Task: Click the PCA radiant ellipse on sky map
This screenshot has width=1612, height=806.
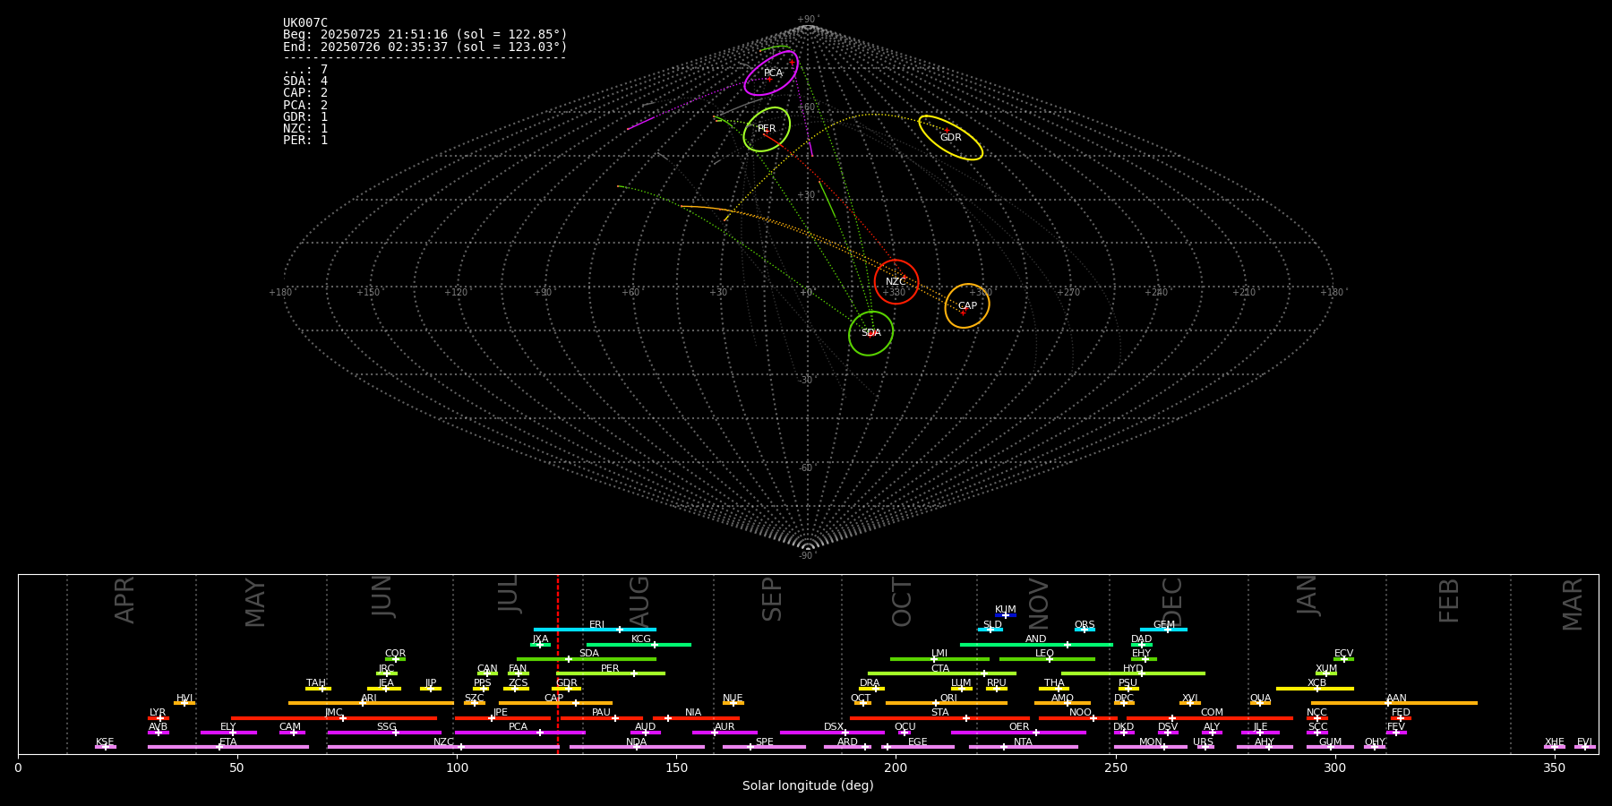Action: tap(771, 73)
